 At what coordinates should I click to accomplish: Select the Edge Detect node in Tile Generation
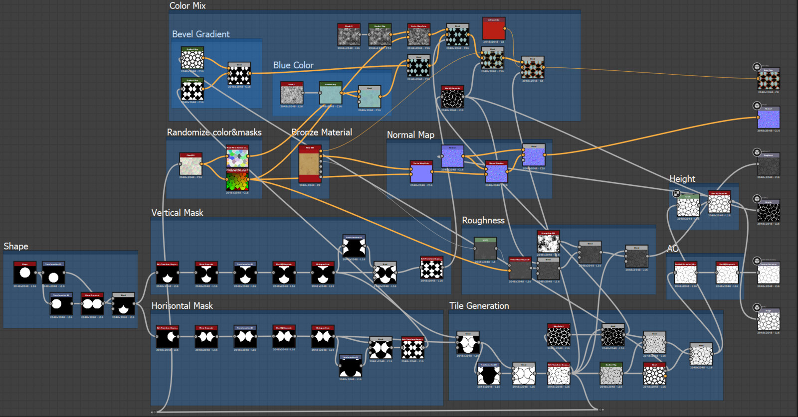pyautogui.click(x=559, y=335)
